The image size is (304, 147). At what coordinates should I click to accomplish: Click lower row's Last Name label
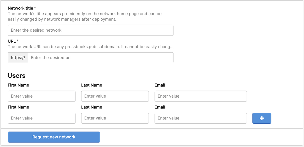click(x=91, y=107)
